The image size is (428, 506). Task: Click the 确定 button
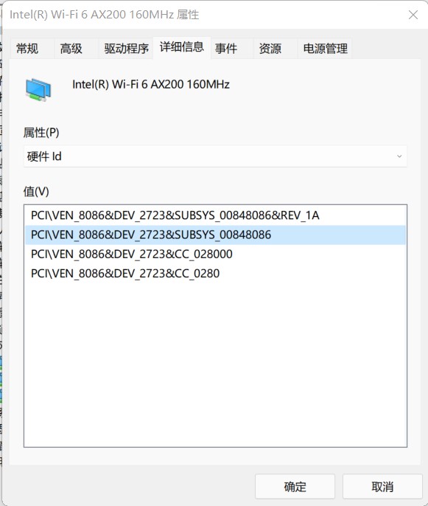click(x=295, y=487)
